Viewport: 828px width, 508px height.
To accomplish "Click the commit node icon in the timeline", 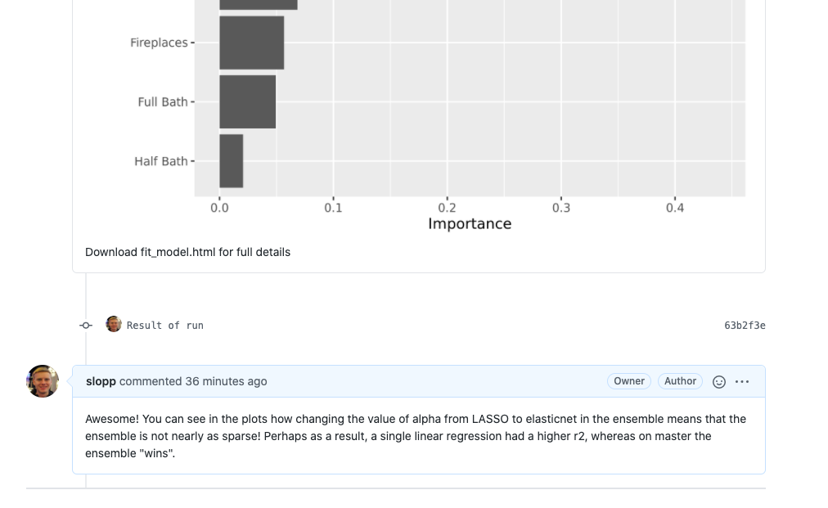I will tap(86, 326).
